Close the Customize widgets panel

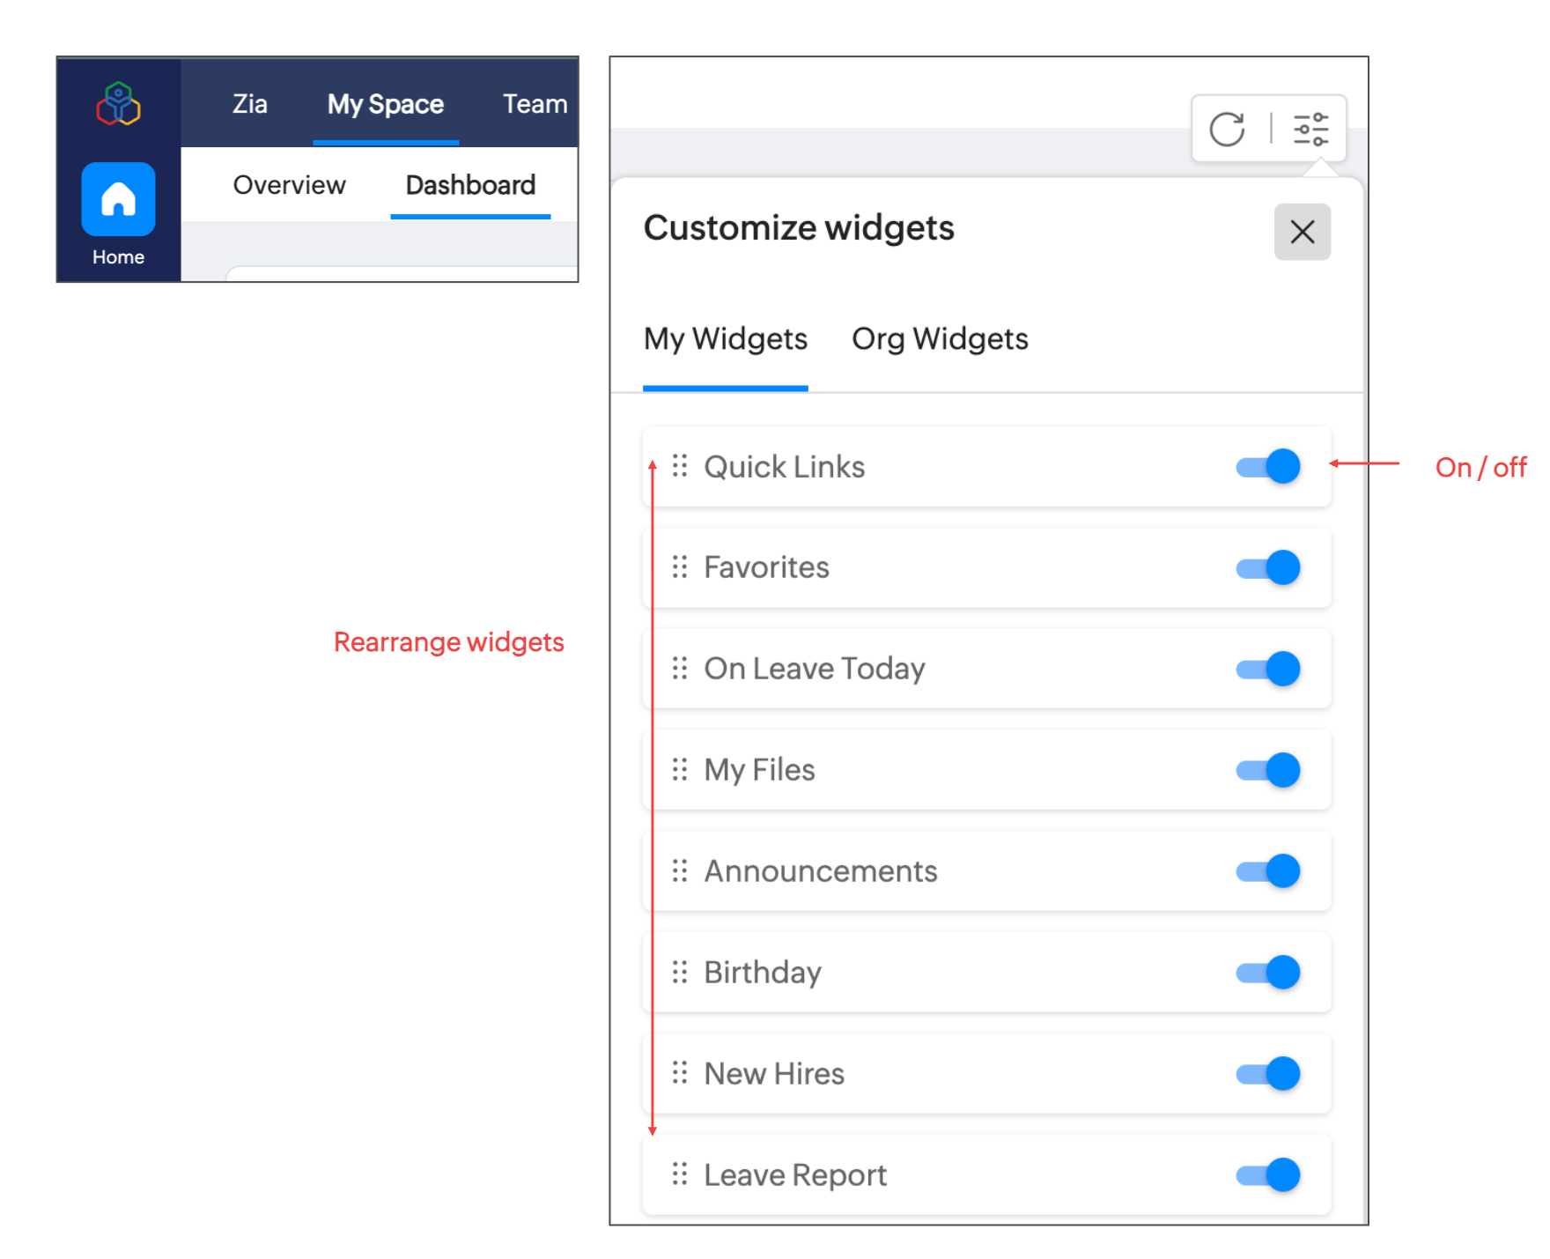pyautogui.click(x=1303, y=232)
